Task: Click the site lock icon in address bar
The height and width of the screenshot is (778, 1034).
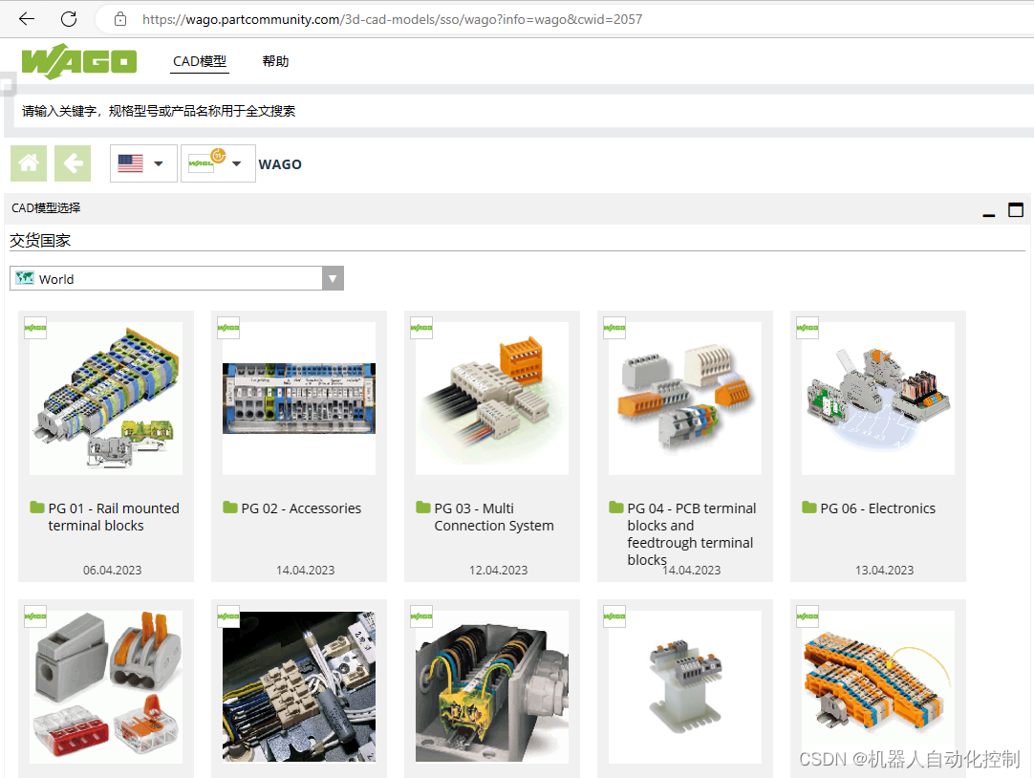Action: [x=120, y=19]
